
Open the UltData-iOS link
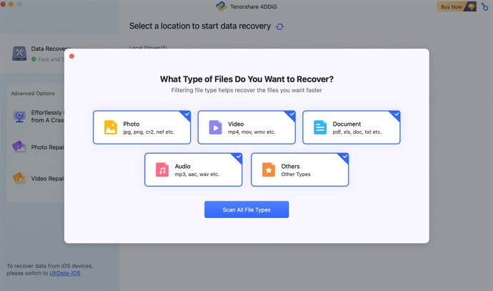click(x=65, y=273)
